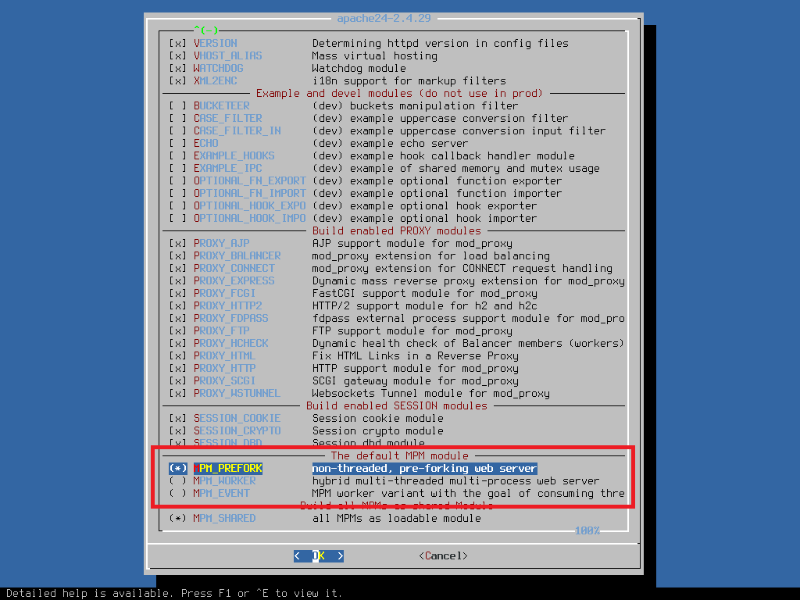Toggle the VERSION module checkbox
800x600 pixels.
[x=178, y=44]
